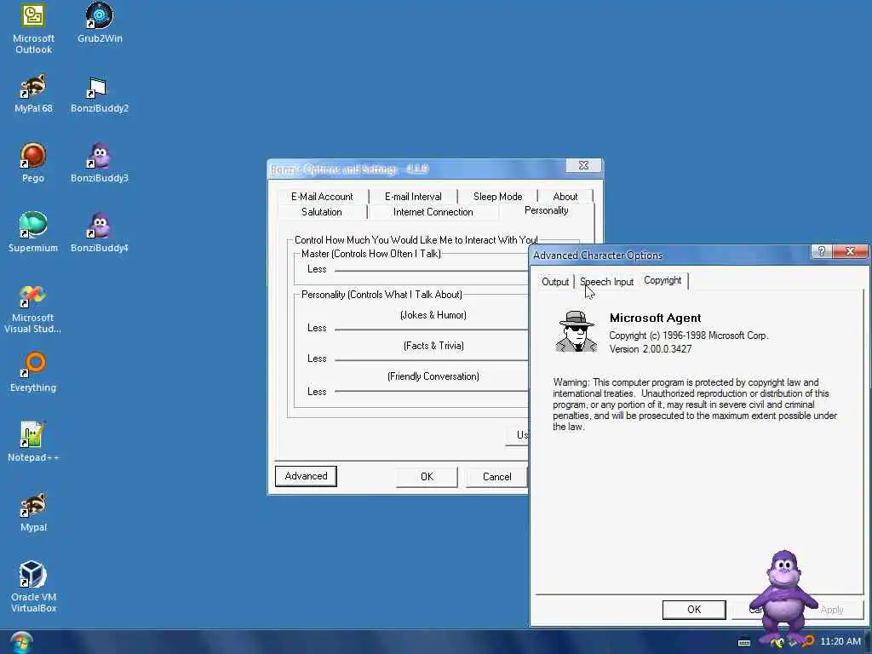The width and height of the screenshot is (872, 654).
Task: Click OK in Advanced Character Options
Action: tap(694, 610)
